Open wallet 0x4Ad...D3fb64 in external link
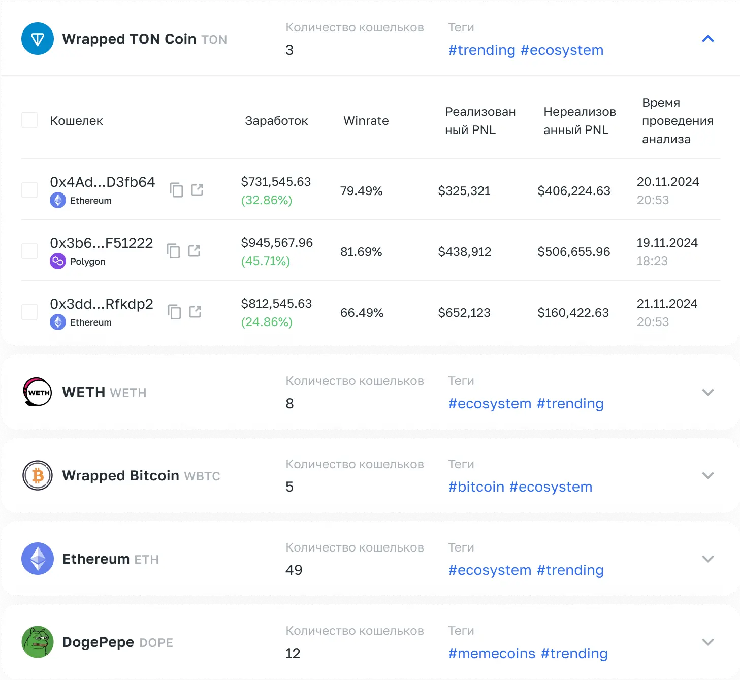The height and width of the screenshot is (680, 740). click(x=197, y=190)
